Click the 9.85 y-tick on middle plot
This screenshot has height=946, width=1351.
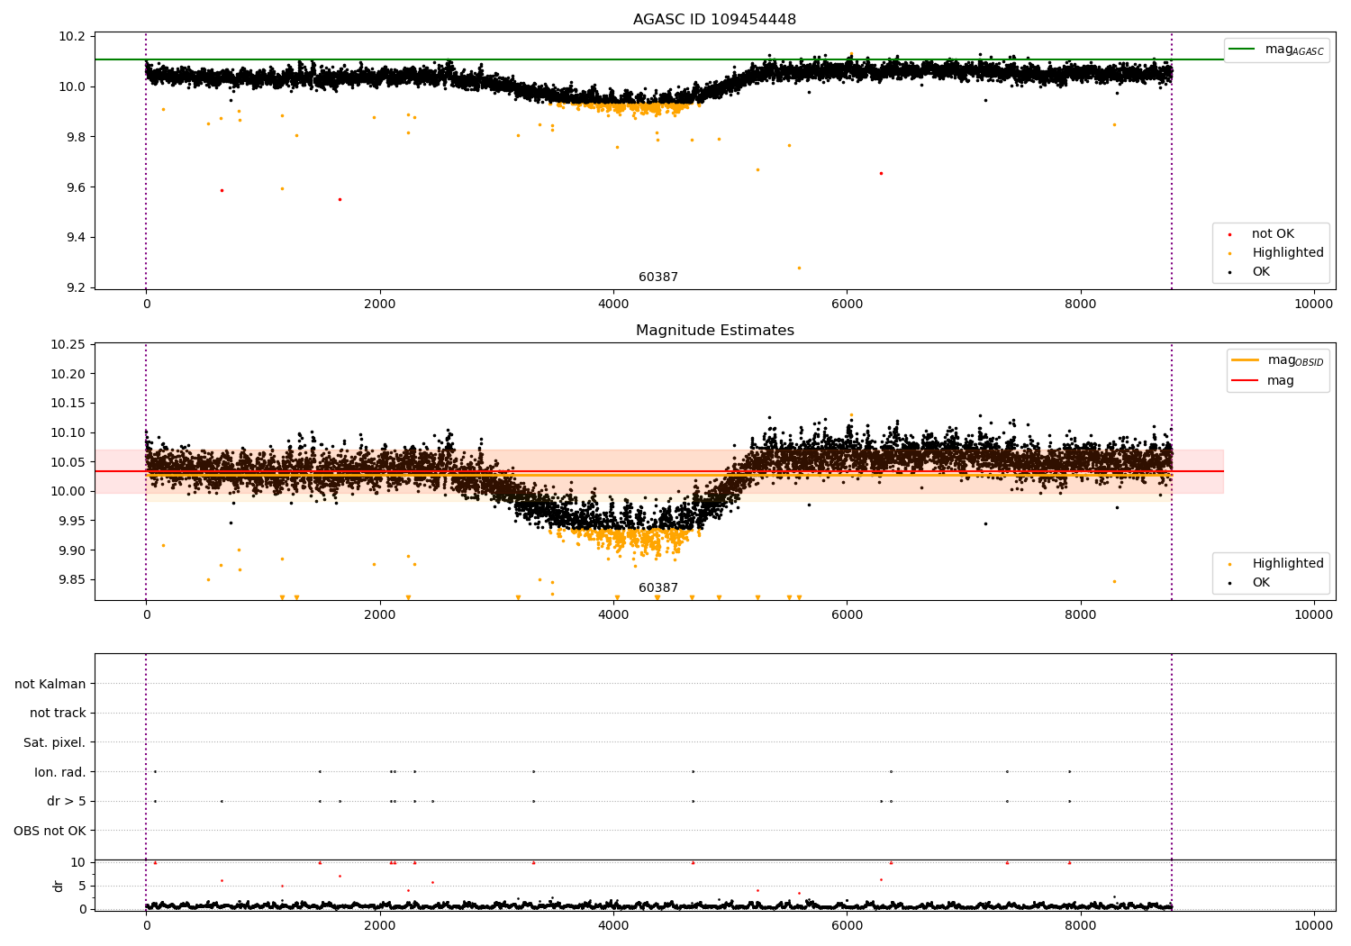coord(71,579)
